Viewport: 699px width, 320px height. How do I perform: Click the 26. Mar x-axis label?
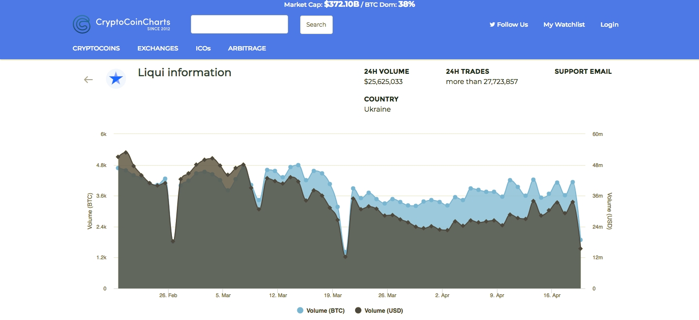tap(388, 295)
